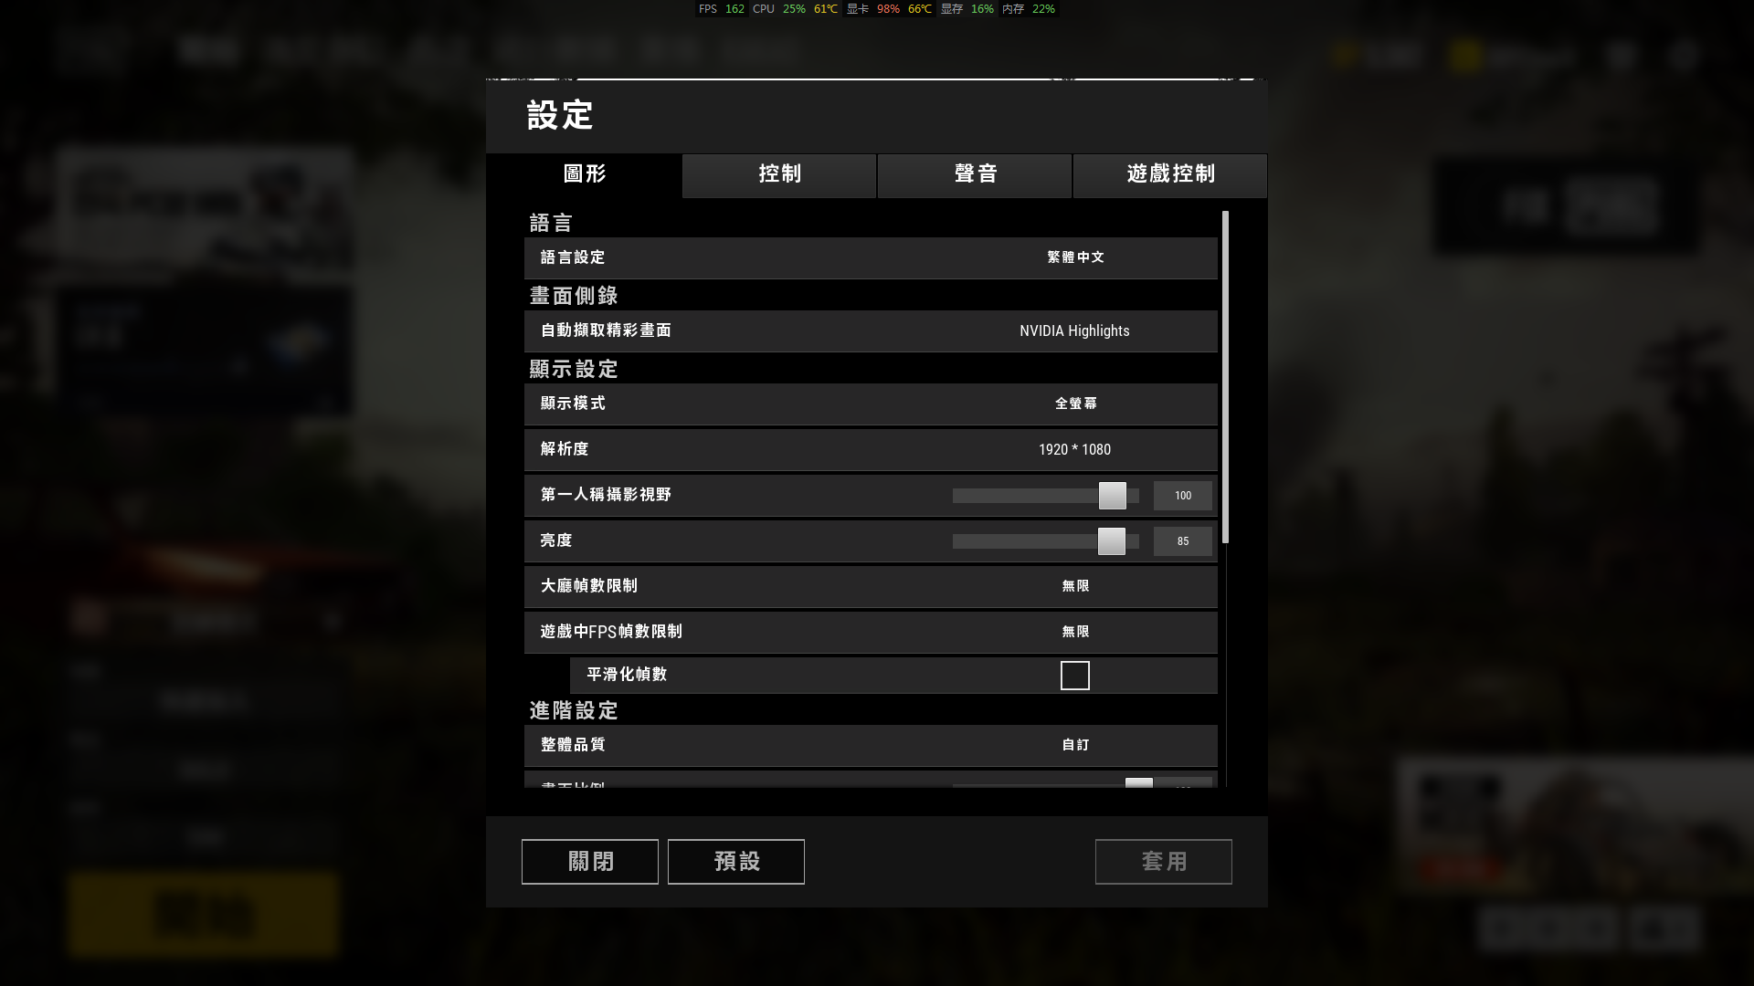Open the 遊戲中FPS幀數限制 dropdown
This screenshot has width=1754, height=986.
(1075, 633)
